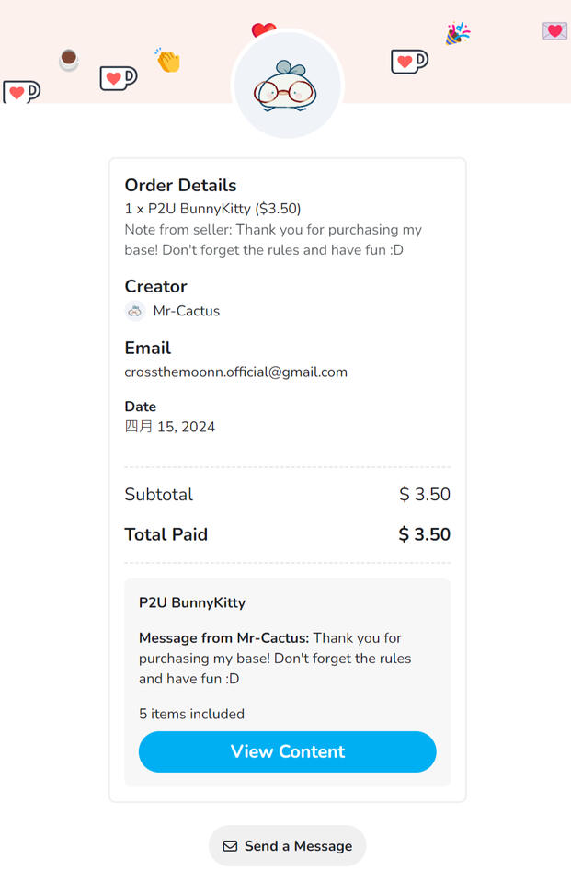571x882 pixels.
Task: Click the clapping hands emoji
Action: 167,61
